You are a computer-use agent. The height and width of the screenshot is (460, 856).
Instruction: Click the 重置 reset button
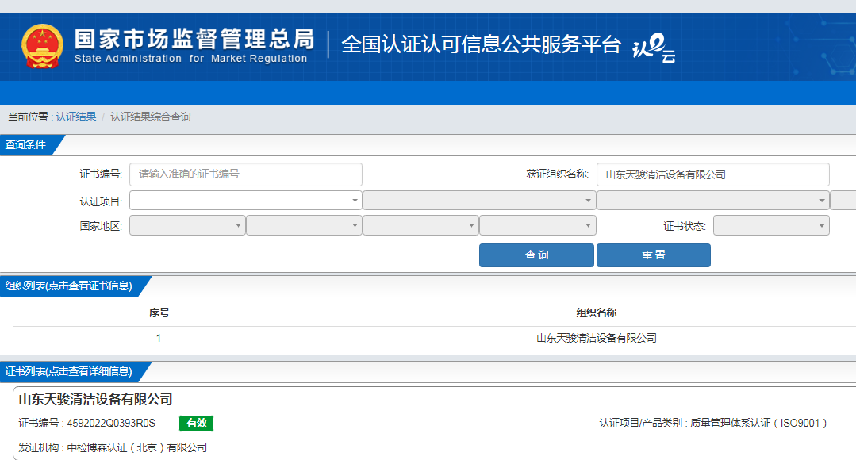pyautogui.click(x=654, y=255)
